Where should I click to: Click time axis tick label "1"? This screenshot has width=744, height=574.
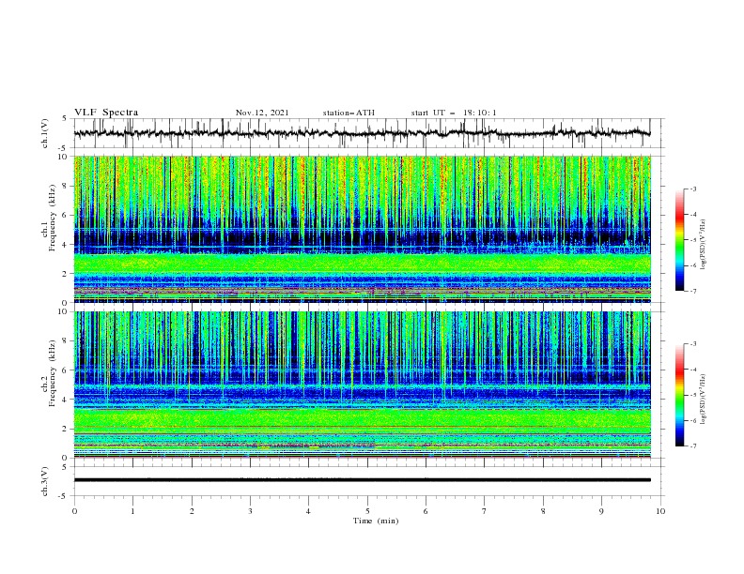(x=132, y=511)
